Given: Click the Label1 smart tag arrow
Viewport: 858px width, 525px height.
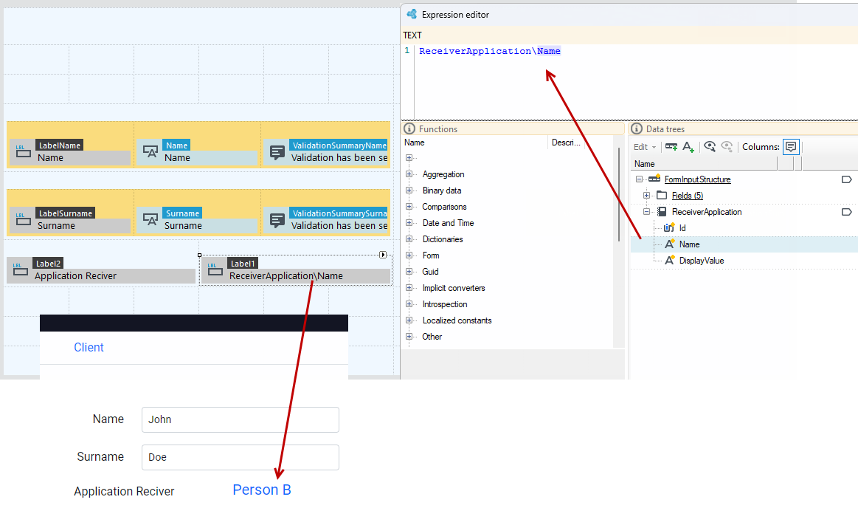Looking at the screenshot, I should click(x=383, y=255).
